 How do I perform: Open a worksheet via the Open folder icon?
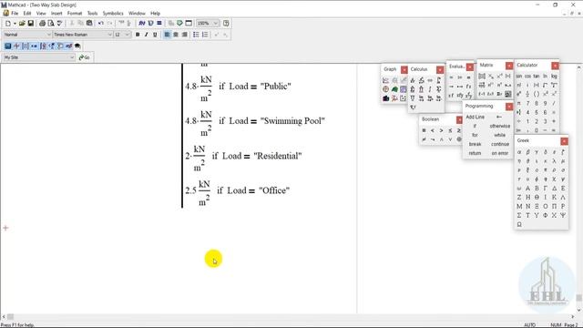tap(22, 23)
